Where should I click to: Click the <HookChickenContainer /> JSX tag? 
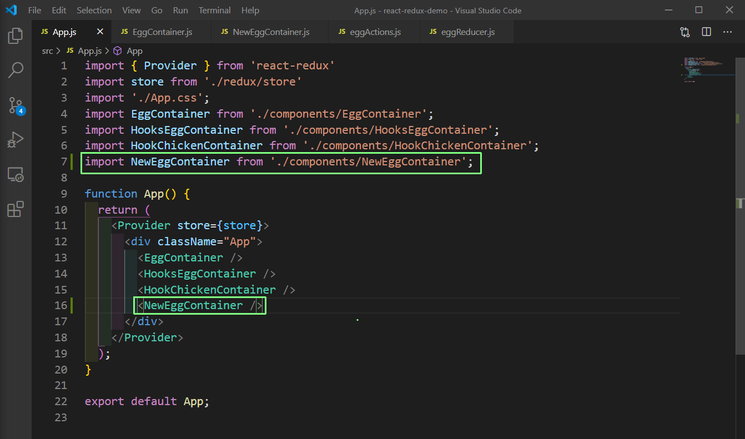(x=217, y=290)
